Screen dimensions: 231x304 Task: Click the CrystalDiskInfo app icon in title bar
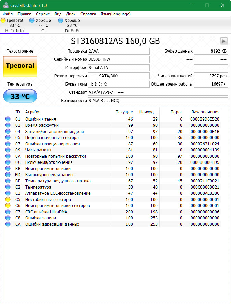(x=5, y=5)
